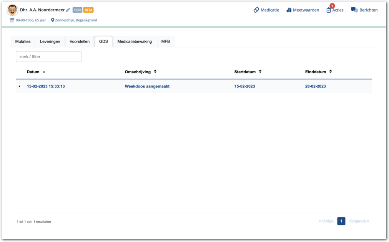Click the orange BEM badge
Image resolution: width=389 pixels, height=242 pixels.
88,10
